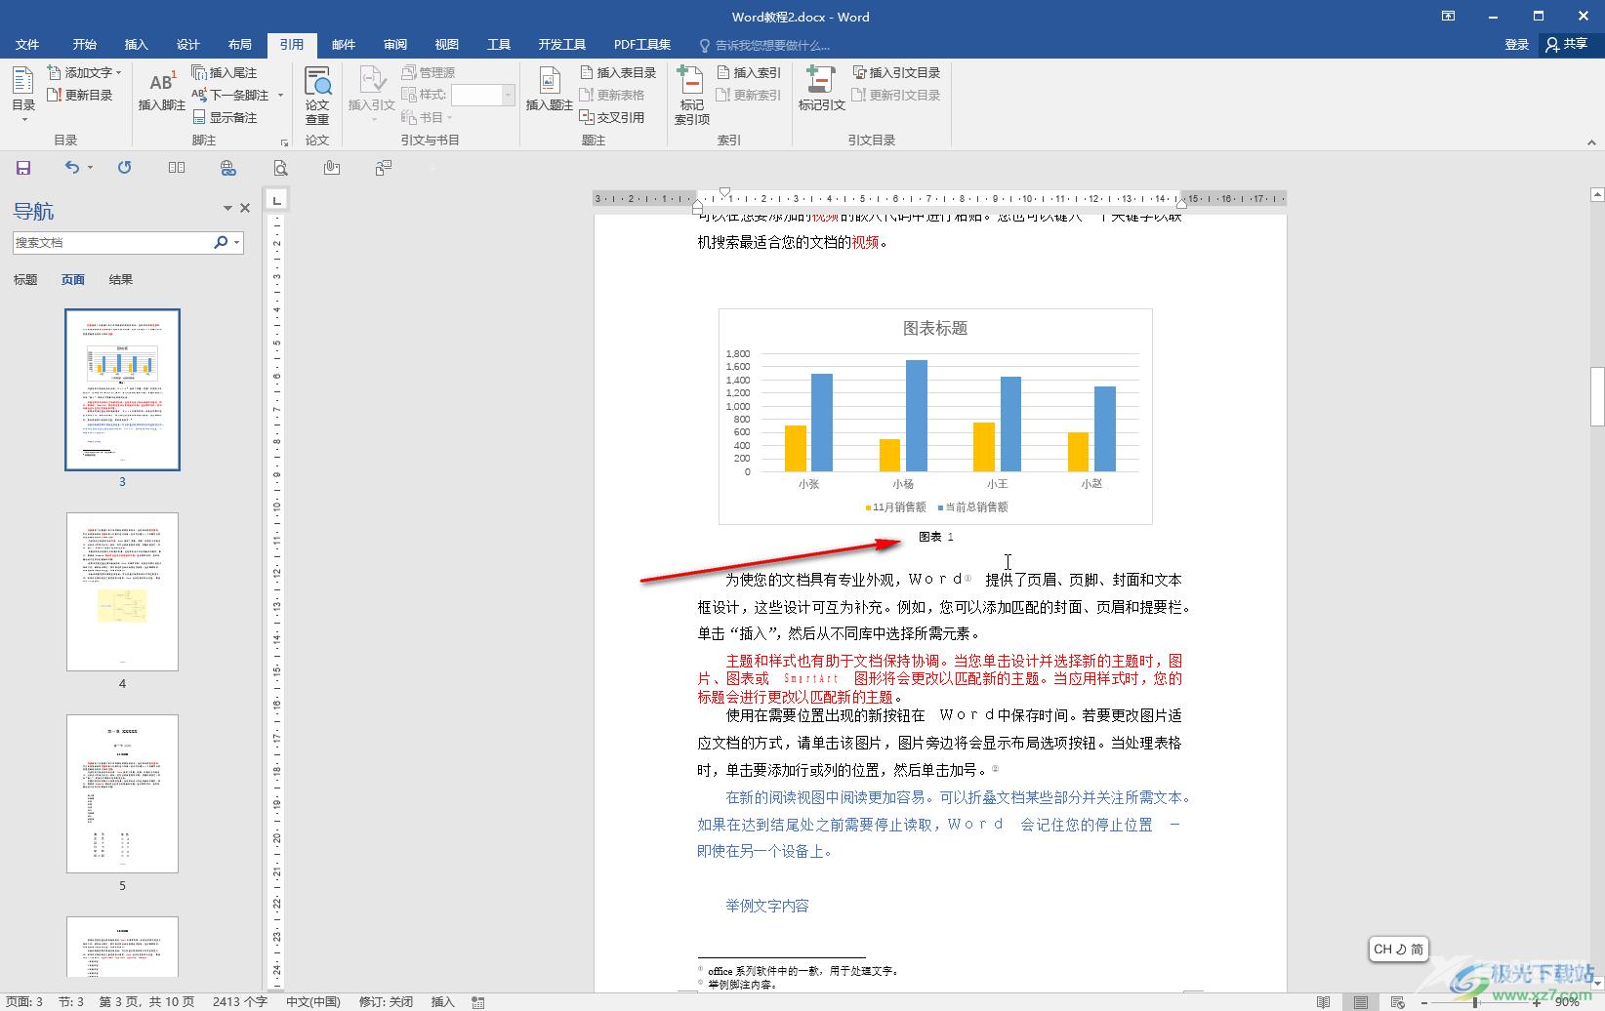The height and width of the screenshot is (1011, 1605).
Task: Open the search options dropdown in navigation pane
Action: pyautogui.click(x=236, y=242)
